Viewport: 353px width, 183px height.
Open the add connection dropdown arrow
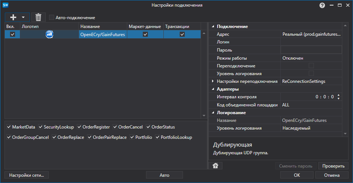point(23,17)
